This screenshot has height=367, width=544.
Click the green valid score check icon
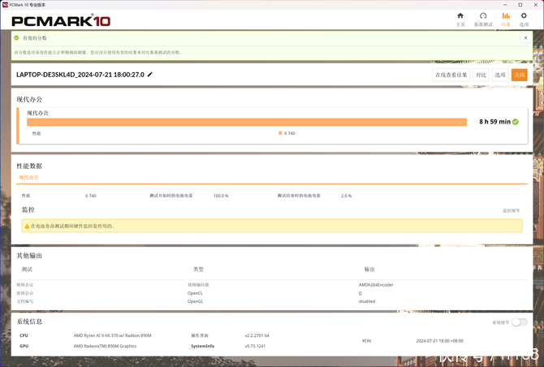[x=16, y=38]
